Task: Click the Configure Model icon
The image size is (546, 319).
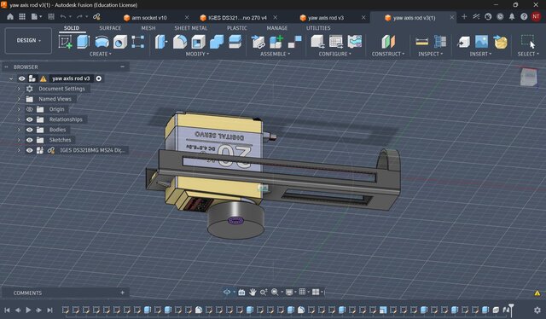Action: 317,42
